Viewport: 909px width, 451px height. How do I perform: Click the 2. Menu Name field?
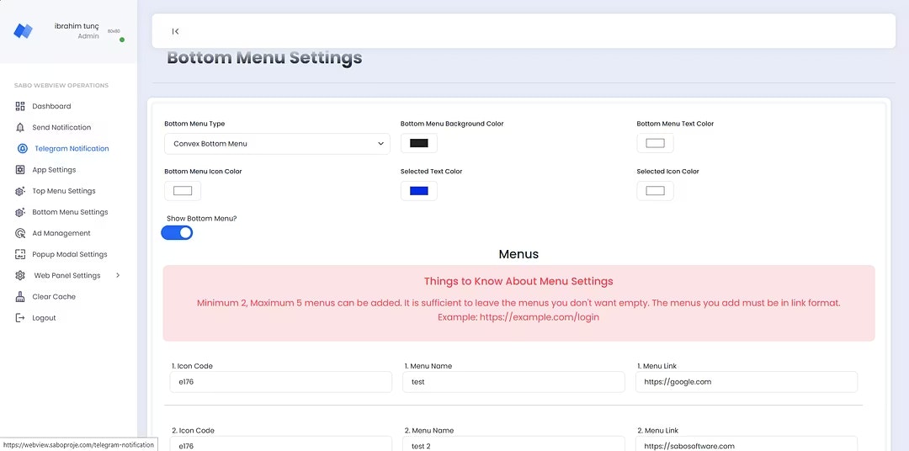513,443
